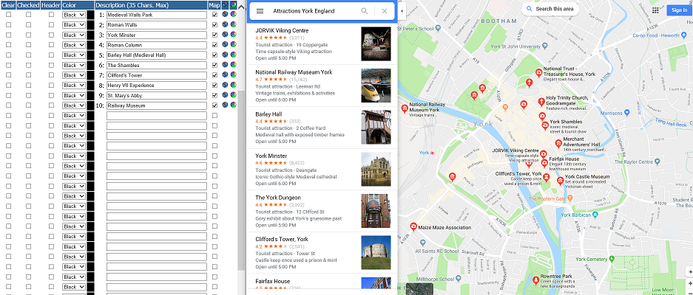
Task: Tick the Header checkbox for Barley Hall row
Action: pyautogui.click(x=51, y=55)
